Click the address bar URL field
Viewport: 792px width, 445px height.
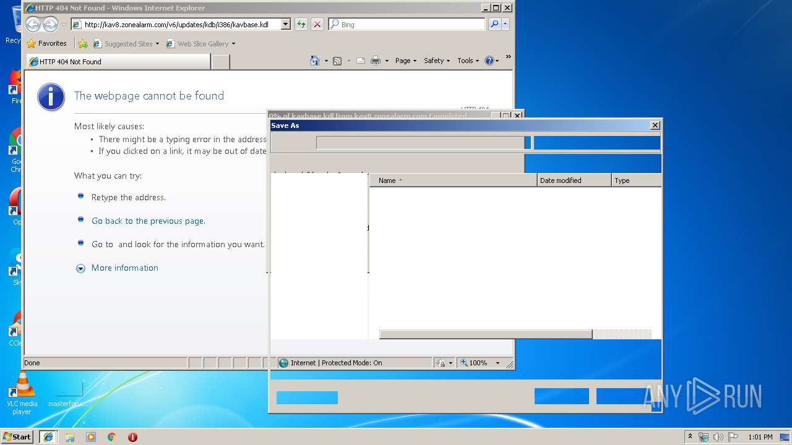[176, 25]
